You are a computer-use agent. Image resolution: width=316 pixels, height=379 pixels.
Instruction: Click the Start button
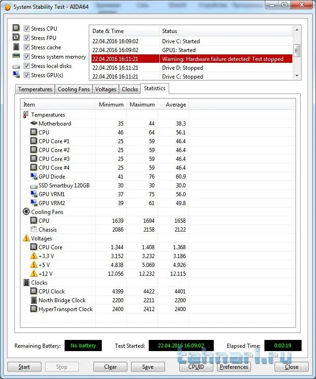coord(24,366)
